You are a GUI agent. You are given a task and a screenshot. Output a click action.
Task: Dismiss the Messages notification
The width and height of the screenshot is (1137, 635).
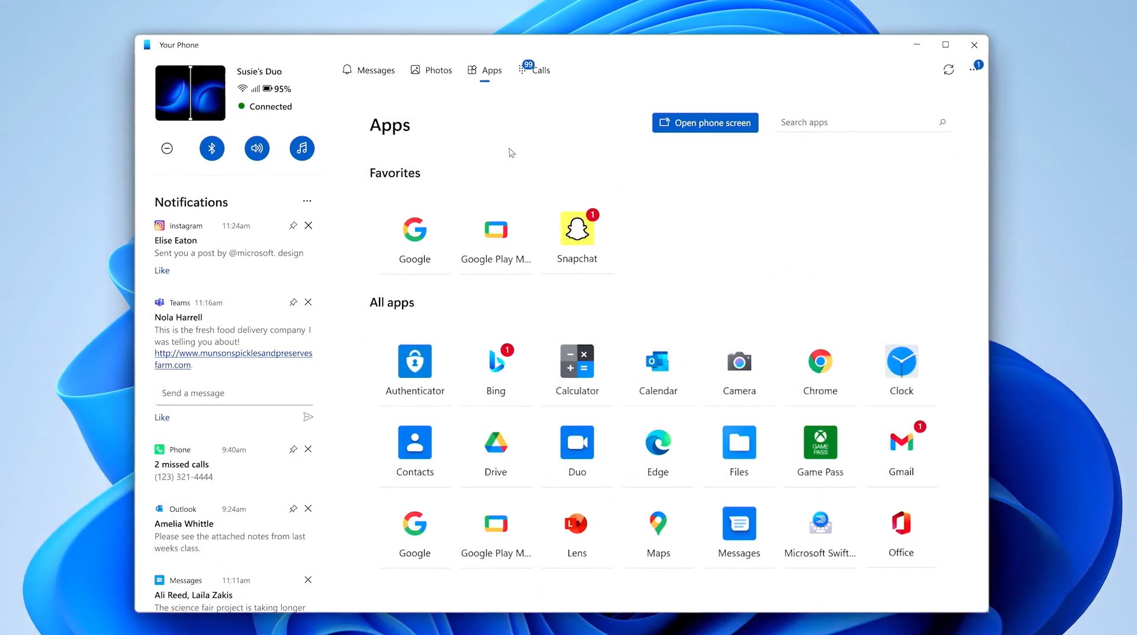(308, 579)
